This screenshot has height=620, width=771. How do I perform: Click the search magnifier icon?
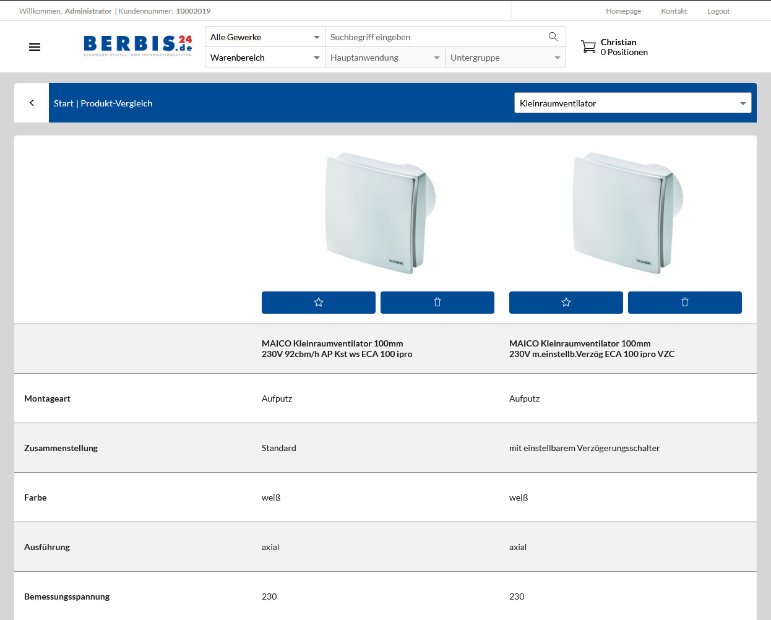click(x=553, y=37)
